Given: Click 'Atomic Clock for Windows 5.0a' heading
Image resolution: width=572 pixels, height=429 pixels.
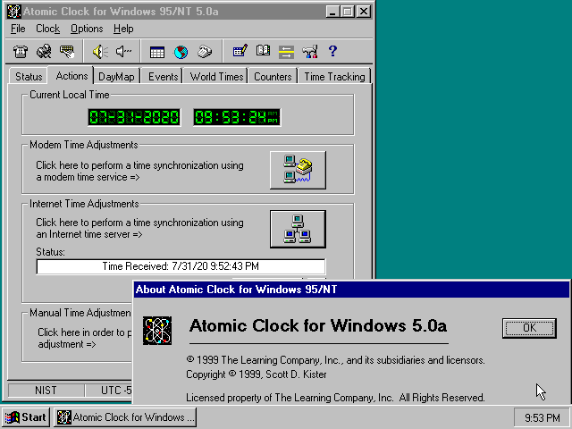Looking at the screenshot, I should pos(318,325).
